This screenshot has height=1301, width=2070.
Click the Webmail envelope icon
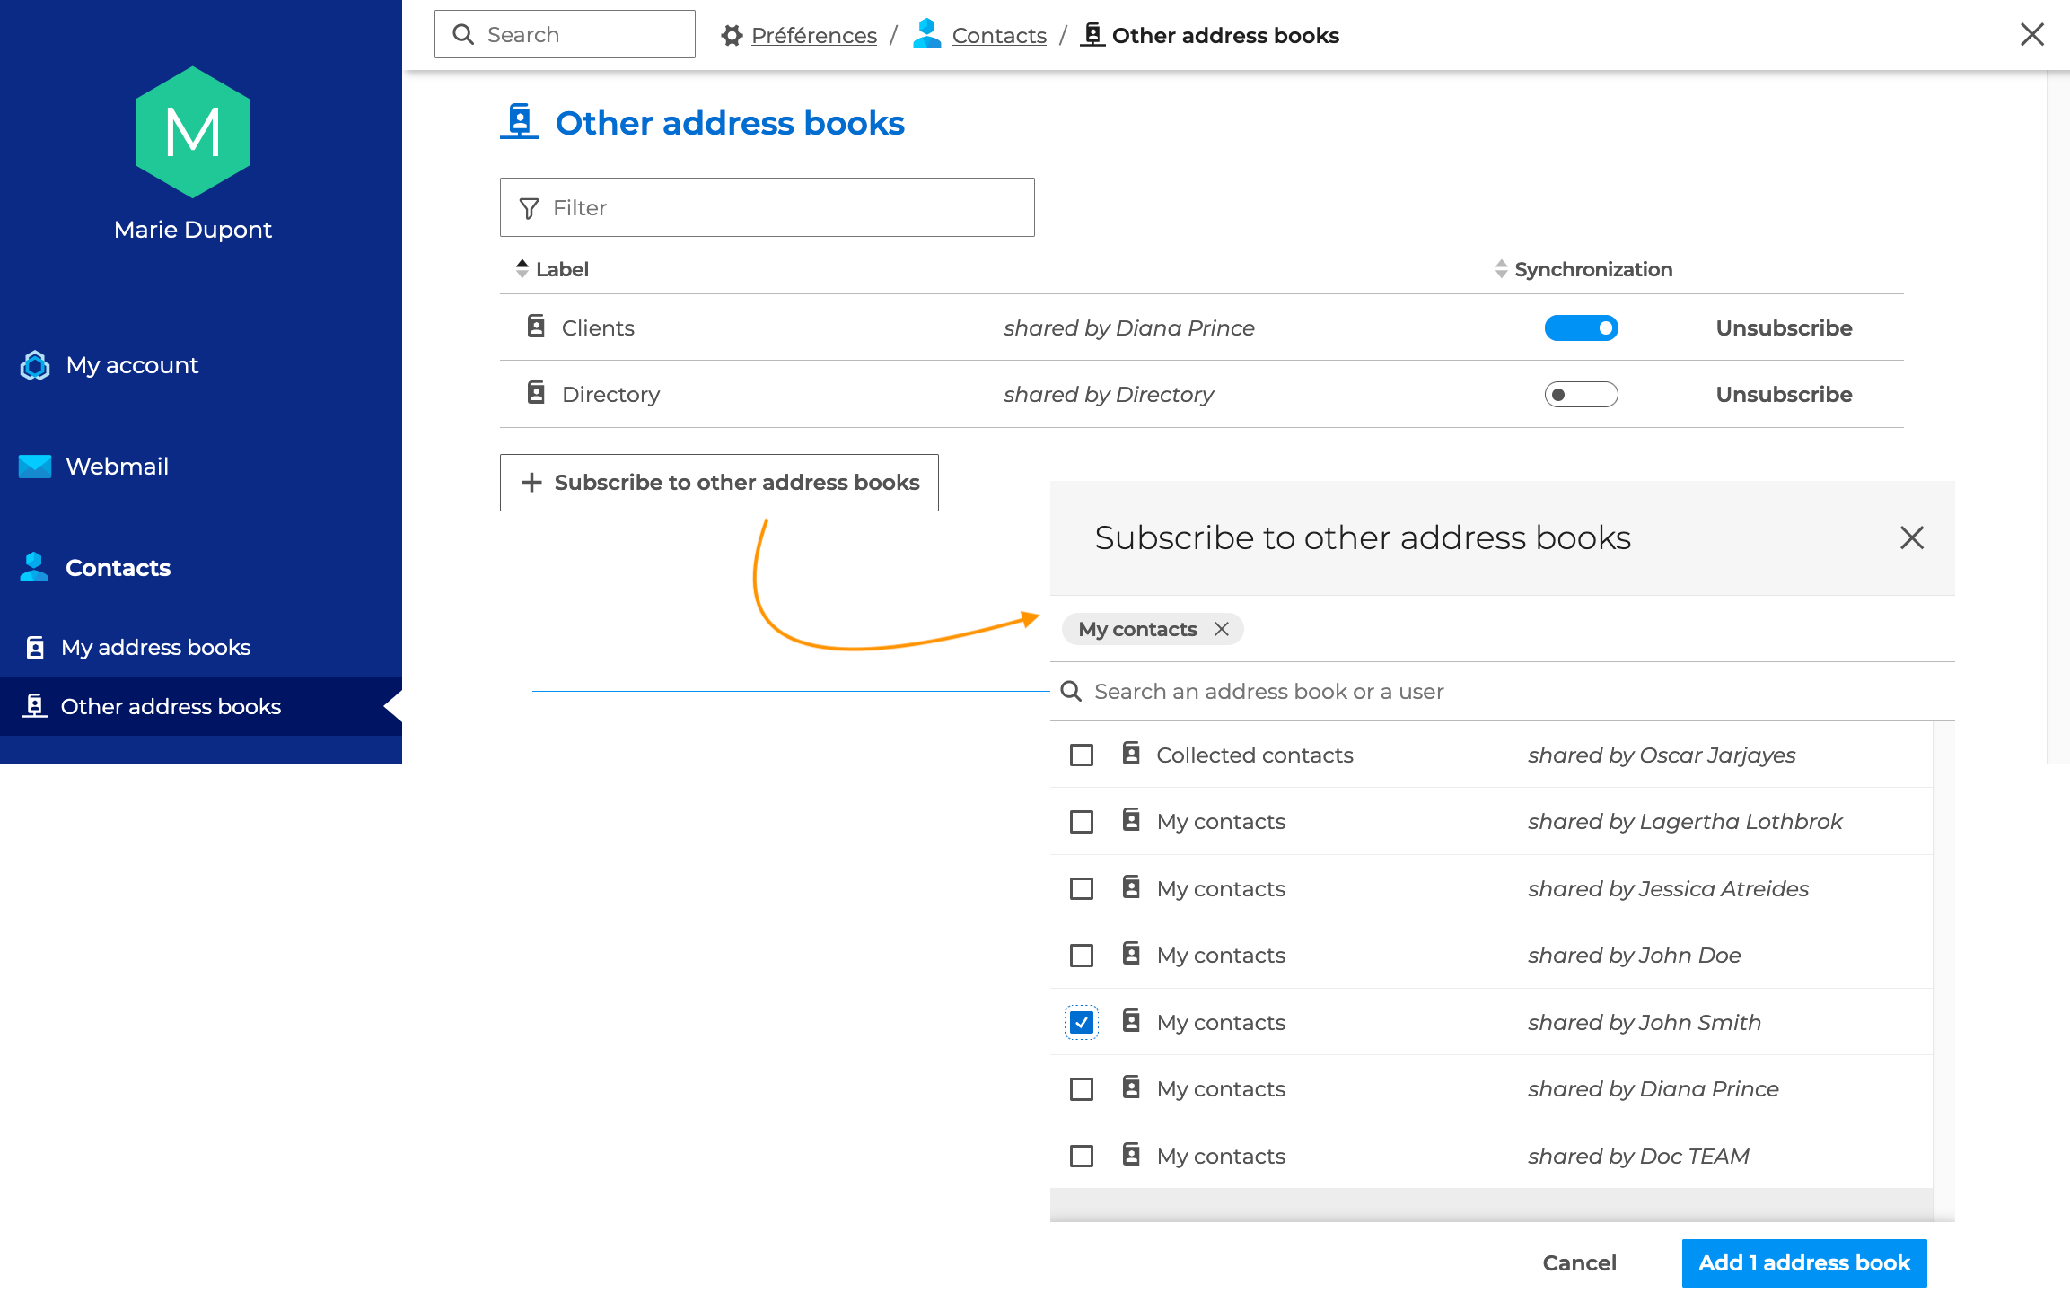point(35,467)
